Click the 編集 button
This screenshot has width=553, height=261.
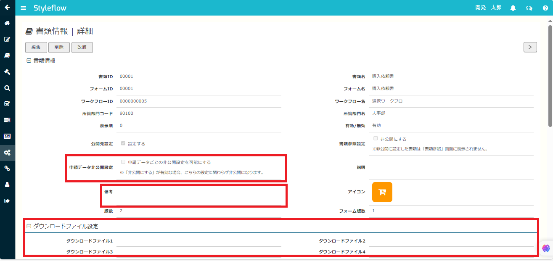click(36, 47)
